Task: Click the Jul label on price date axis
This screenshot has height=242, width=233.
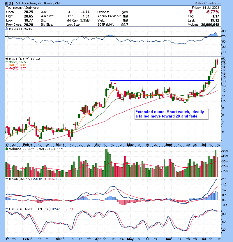Action: (204, 145)
